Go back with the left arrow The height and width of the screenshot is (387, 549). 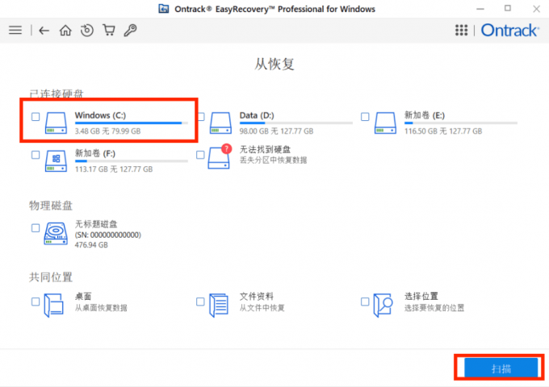[44, 31]
